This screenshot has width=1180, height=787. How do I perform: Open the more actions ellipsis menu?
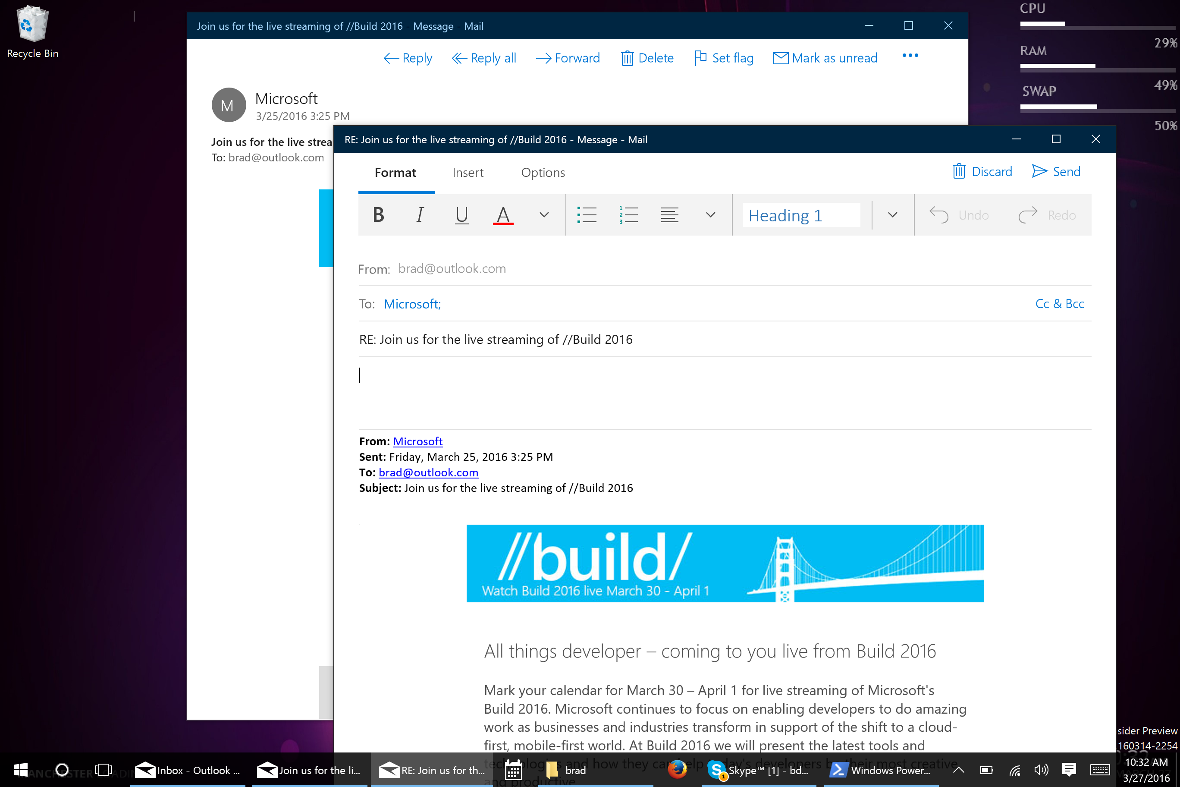pos(910,56)
